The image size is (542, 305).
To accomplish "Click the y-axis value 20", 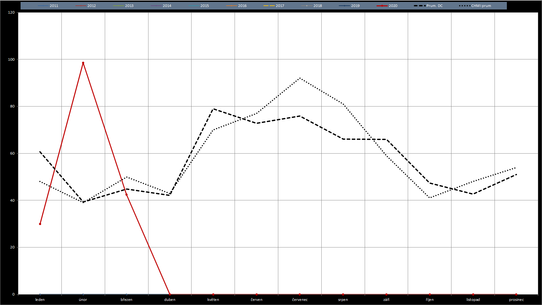I will point(12,247).
